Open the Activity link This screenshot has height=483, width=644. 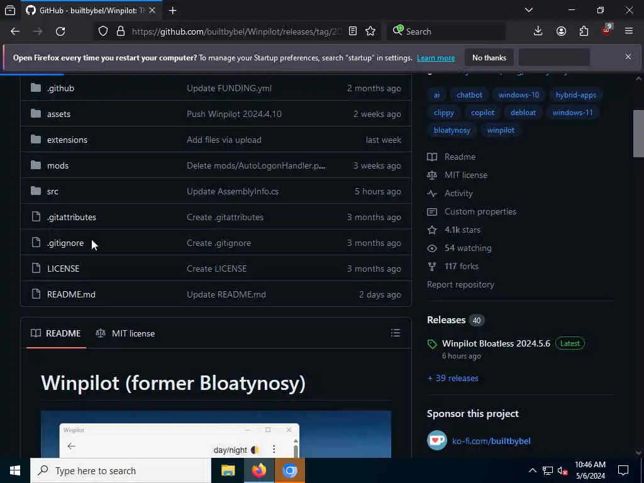[x=450, y=194]
